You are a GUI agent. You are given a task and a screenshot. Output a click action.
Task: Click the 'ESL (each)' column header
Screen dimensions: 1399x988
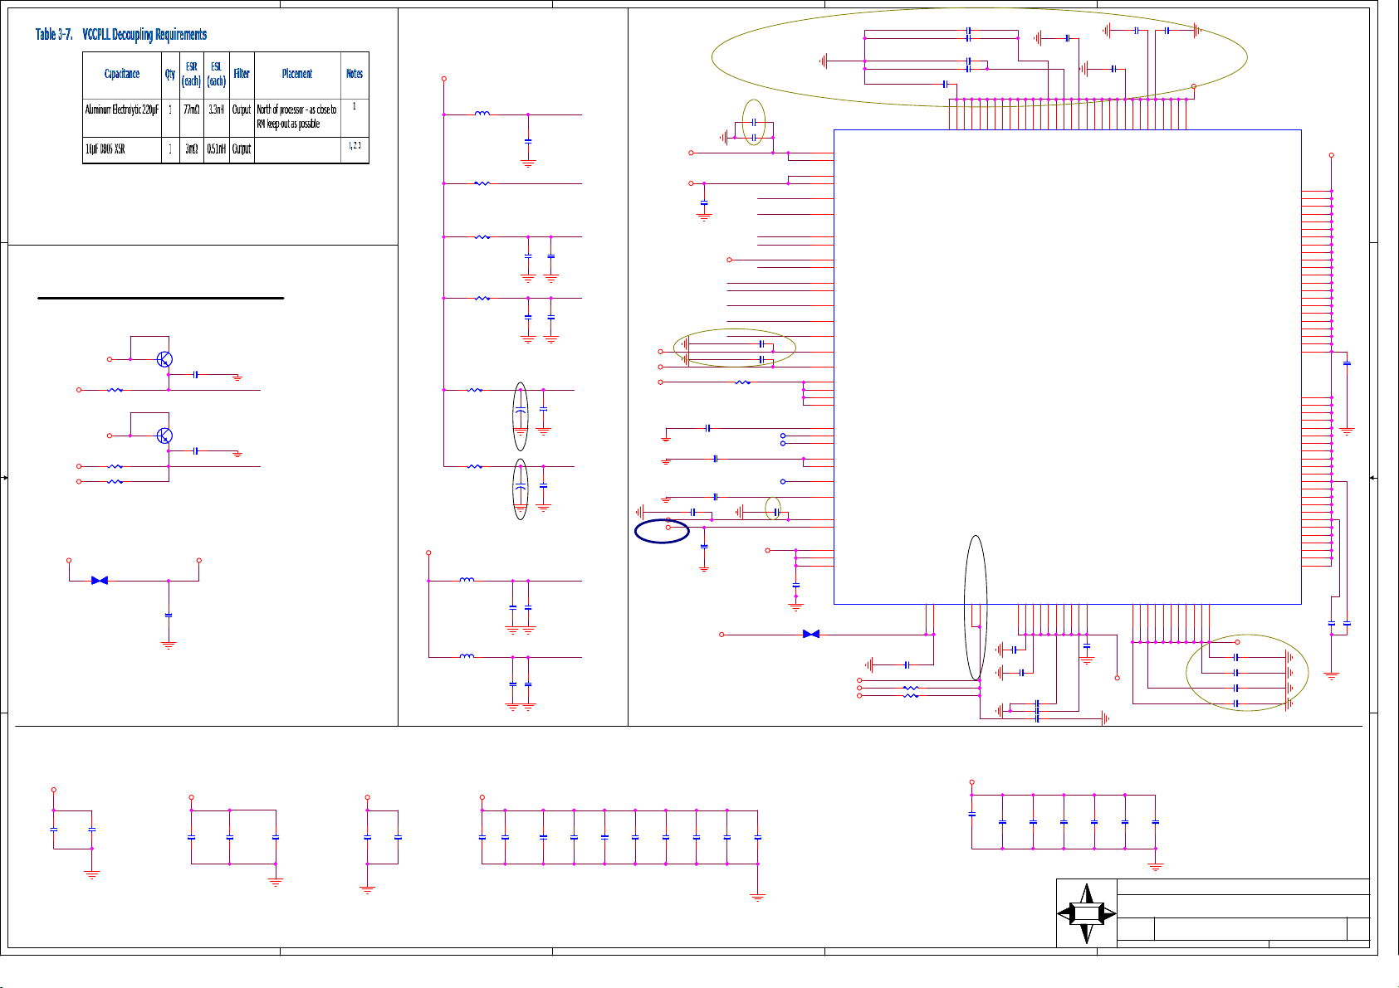pos(217,74)
